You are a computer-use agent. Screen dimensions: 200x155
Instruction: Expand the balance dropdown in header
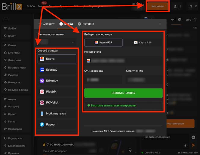pyautogui.click(x=139, y=4)
